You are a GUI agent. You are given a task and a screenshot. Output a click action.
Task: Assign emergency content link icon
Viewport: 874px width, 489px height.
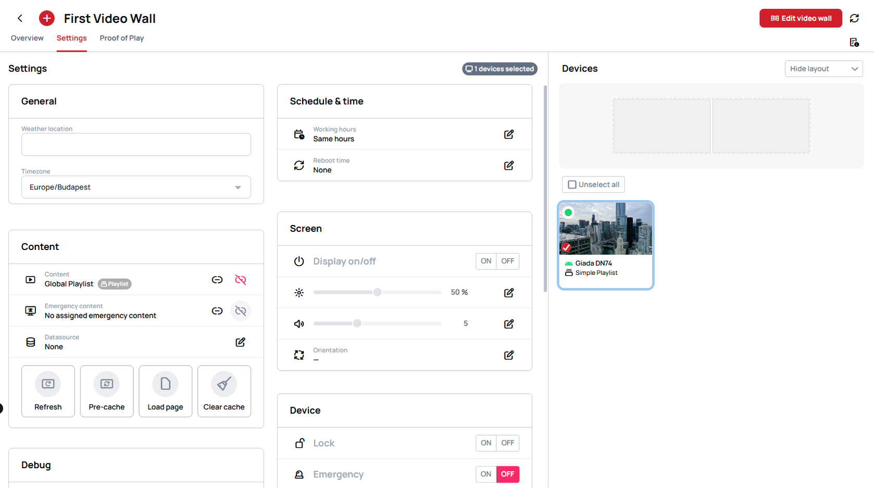click(217, 311)
